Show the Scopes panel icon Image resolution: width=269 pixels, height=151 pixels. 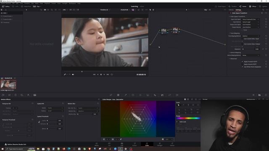(259, 95)
